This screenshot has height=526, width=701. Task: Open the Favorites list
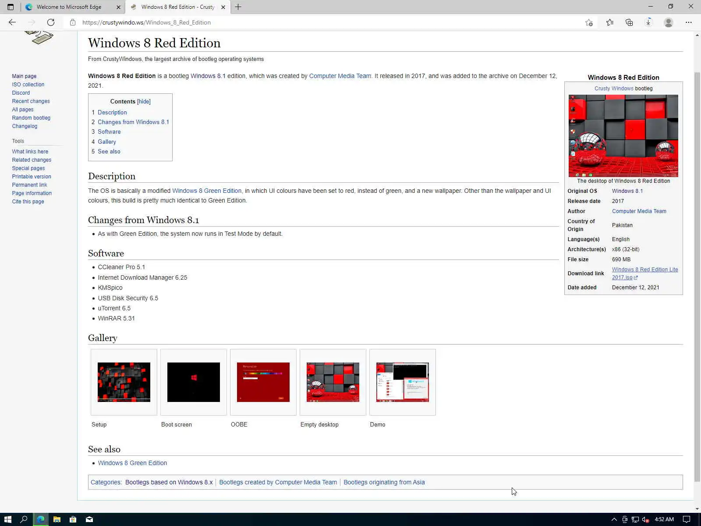point(609,22)
